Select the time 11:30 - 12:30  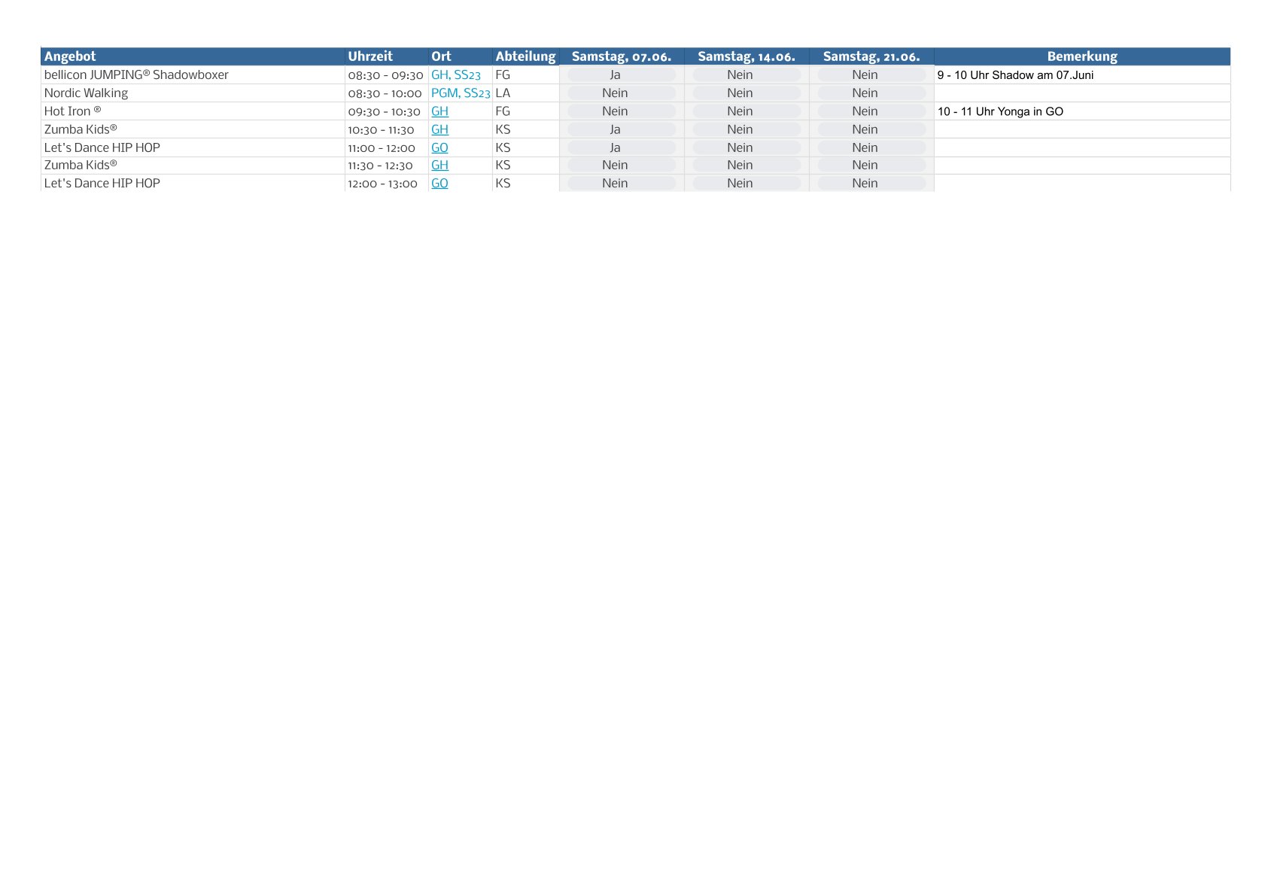click(x=380, y=165)
